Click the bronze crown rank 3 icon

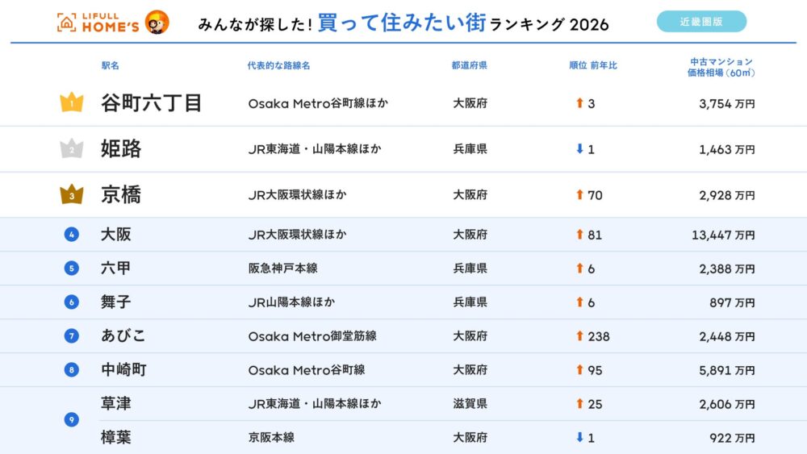(x=72, y=194)
